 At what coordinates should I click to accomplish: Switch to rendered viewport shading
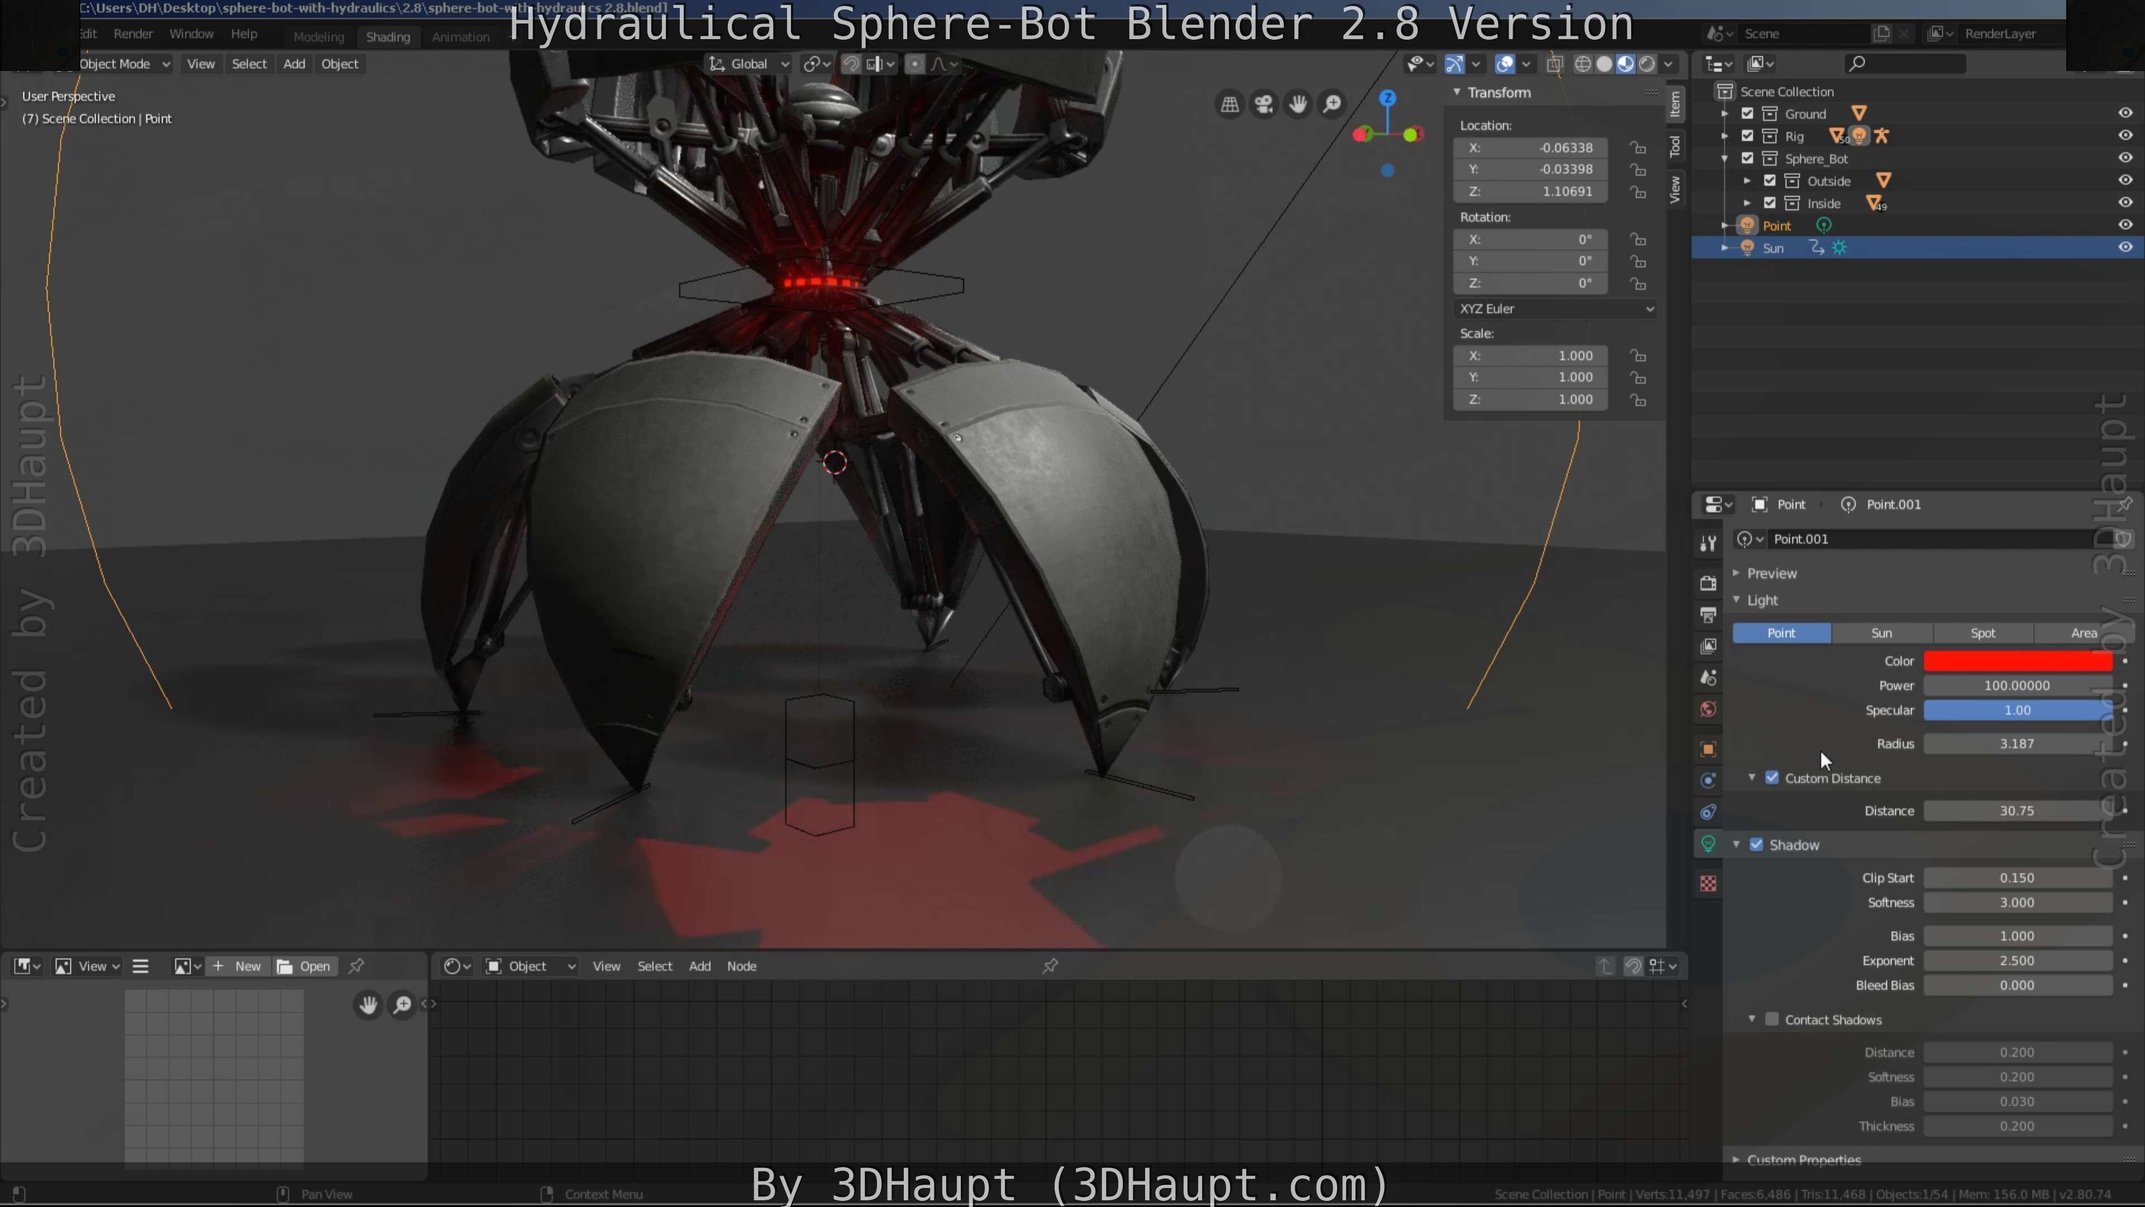1647,64
